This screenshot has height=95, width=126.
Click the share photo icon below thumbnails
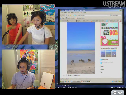click(101, 60)
